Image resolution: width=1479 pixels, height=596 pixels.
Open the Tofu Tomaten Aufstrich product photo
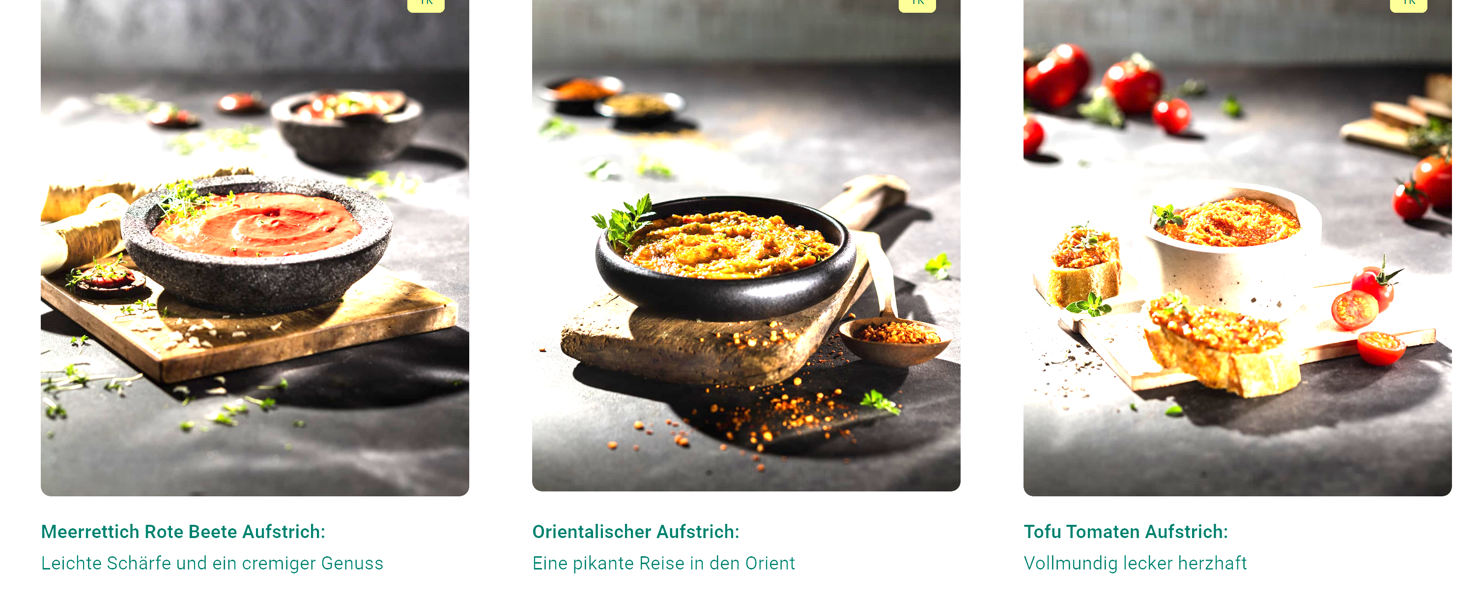[x=1237, y=248]
